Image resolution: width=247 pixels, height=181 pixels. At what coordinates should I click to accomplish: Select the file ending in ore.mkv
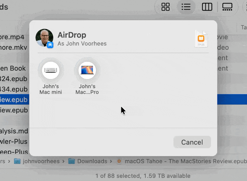(14, 47)
